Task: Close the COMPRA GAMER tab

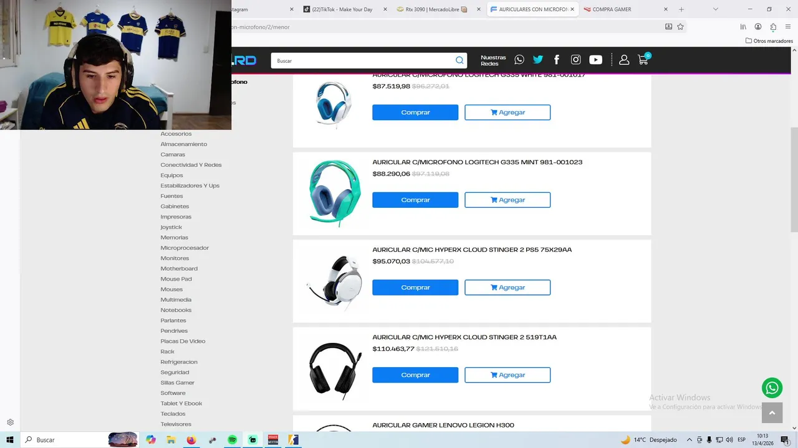Action: [666, 9]
